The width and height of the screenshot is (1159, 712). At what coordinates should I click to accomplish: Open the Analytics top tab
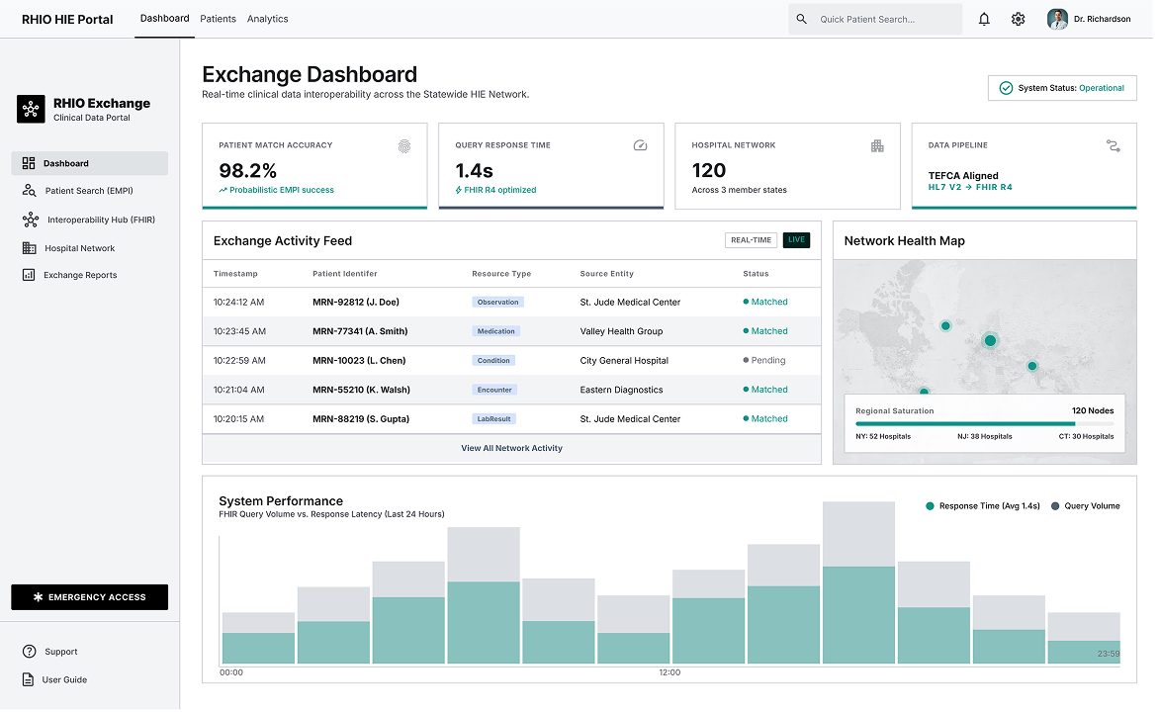(269, 19)
